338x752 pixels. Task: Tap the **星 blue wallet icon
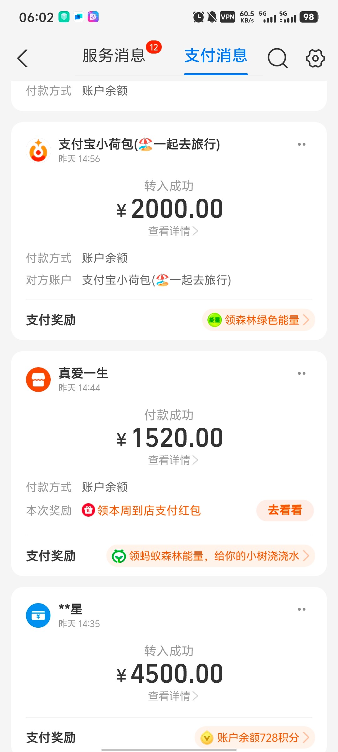[x=38, y=615]
